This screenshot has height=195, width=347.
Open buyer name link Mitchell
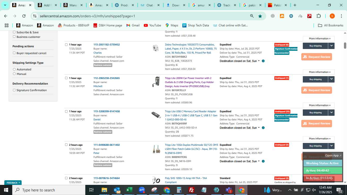pyautogui.click(x=98, y=86)
